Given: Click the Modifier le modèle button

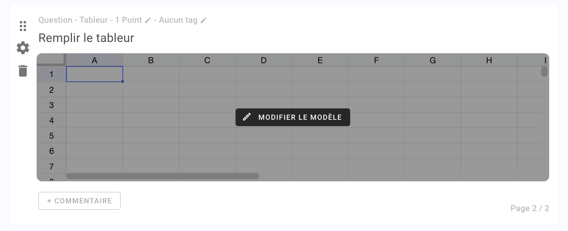Looking at the screenshot, I should tap(293, 117).
